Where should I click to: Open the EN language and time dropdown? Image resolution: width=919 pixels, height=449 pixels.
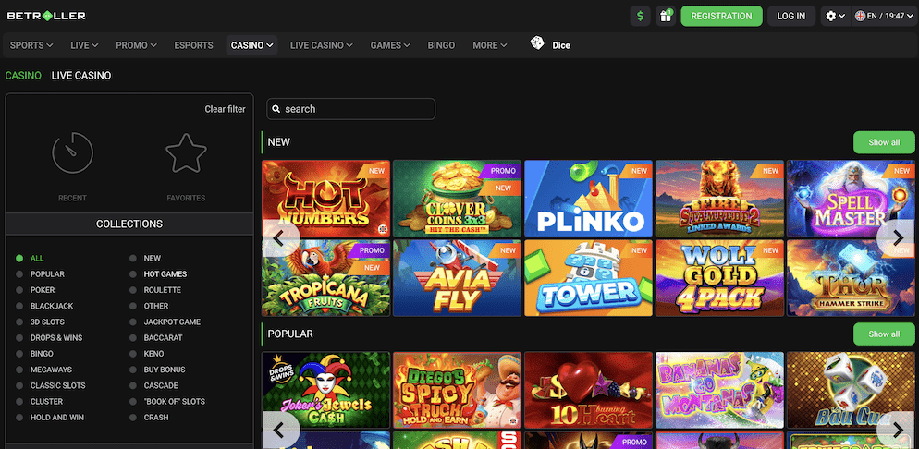click(885, 16)
